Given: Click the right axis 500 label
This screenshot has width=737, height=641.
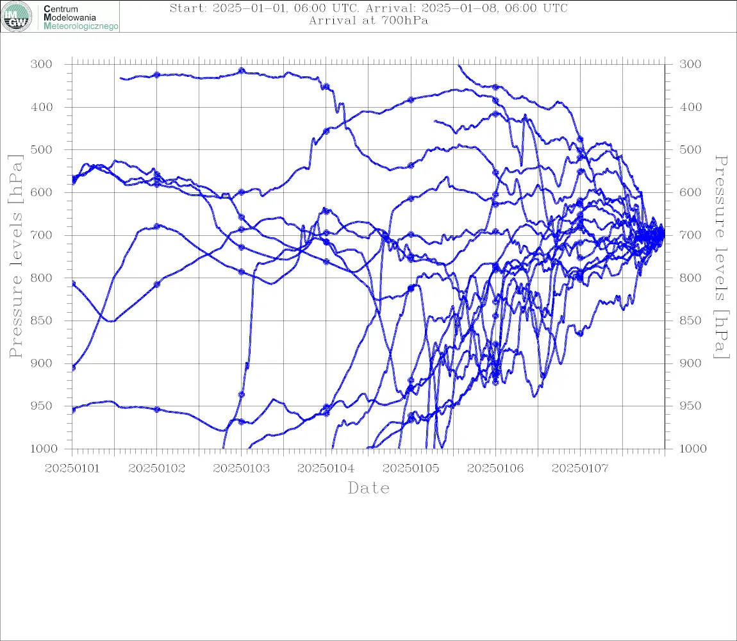Looking at the screenshot, I should [x=690, y=149].
